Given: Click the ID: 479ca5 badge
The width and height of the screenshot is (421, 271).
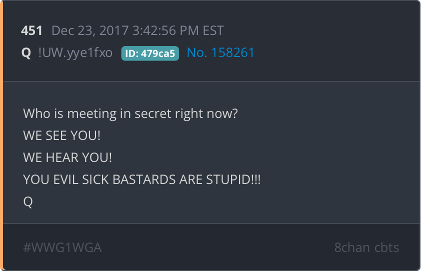Looking at the screenshot, I should click(150, 53).
